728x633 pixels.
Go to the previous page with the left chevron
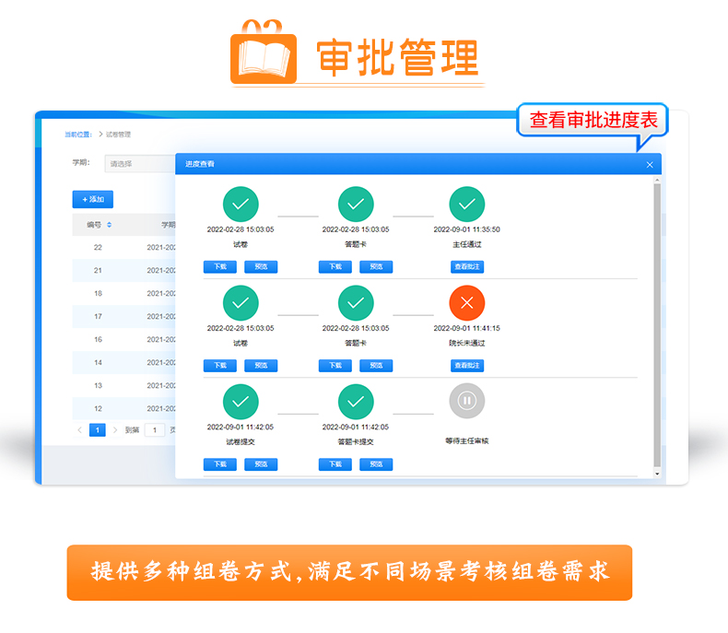click(79, 429)
